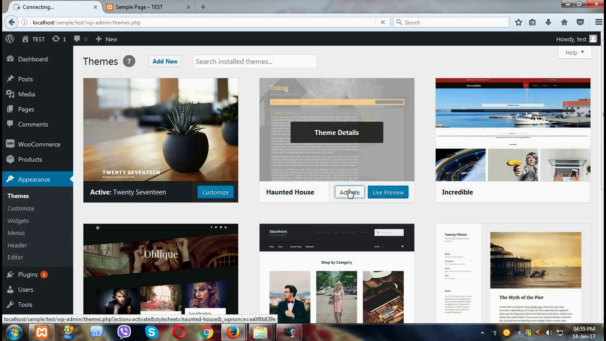Screen dimensions: 606x341
Task: Activate the Haunted House theme
Action: [x=349, y=192]
